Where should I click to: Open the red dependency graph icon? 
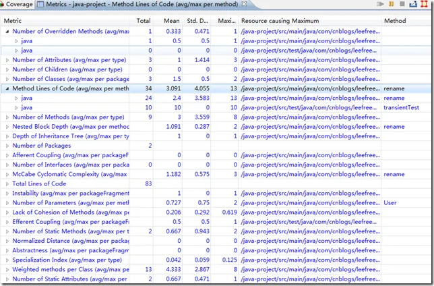click(424, 4)
